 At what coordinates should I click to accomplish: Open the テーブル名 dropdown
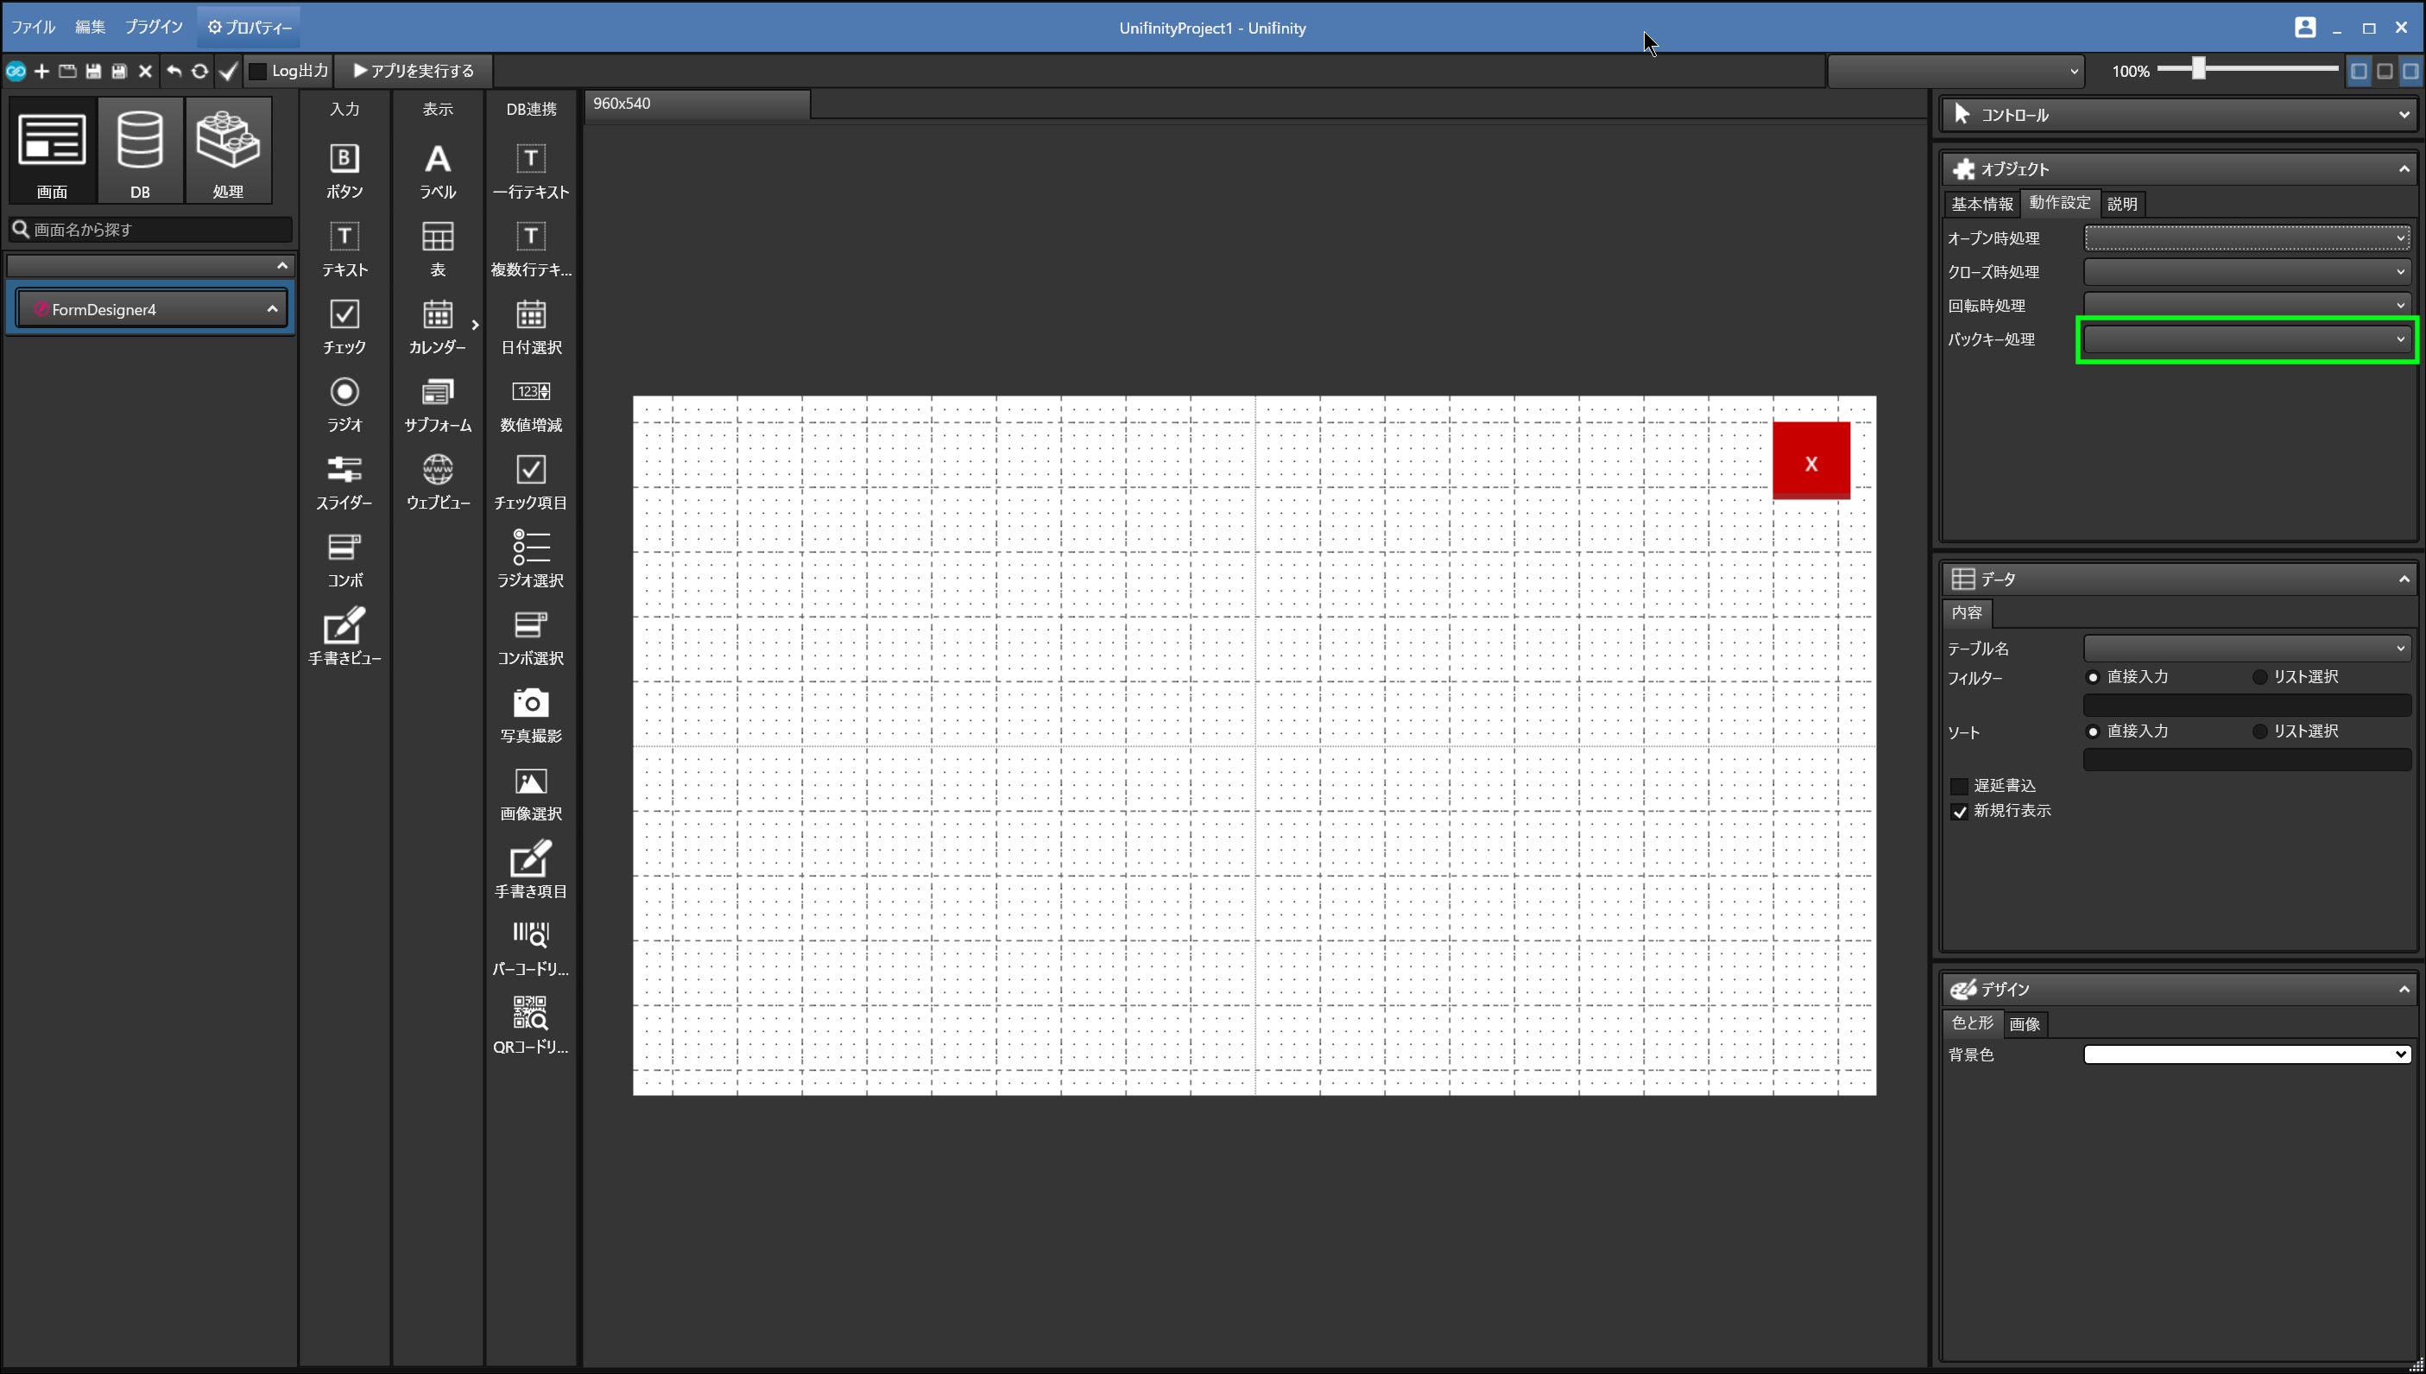pyautogui.click(x=2246, y=649)
